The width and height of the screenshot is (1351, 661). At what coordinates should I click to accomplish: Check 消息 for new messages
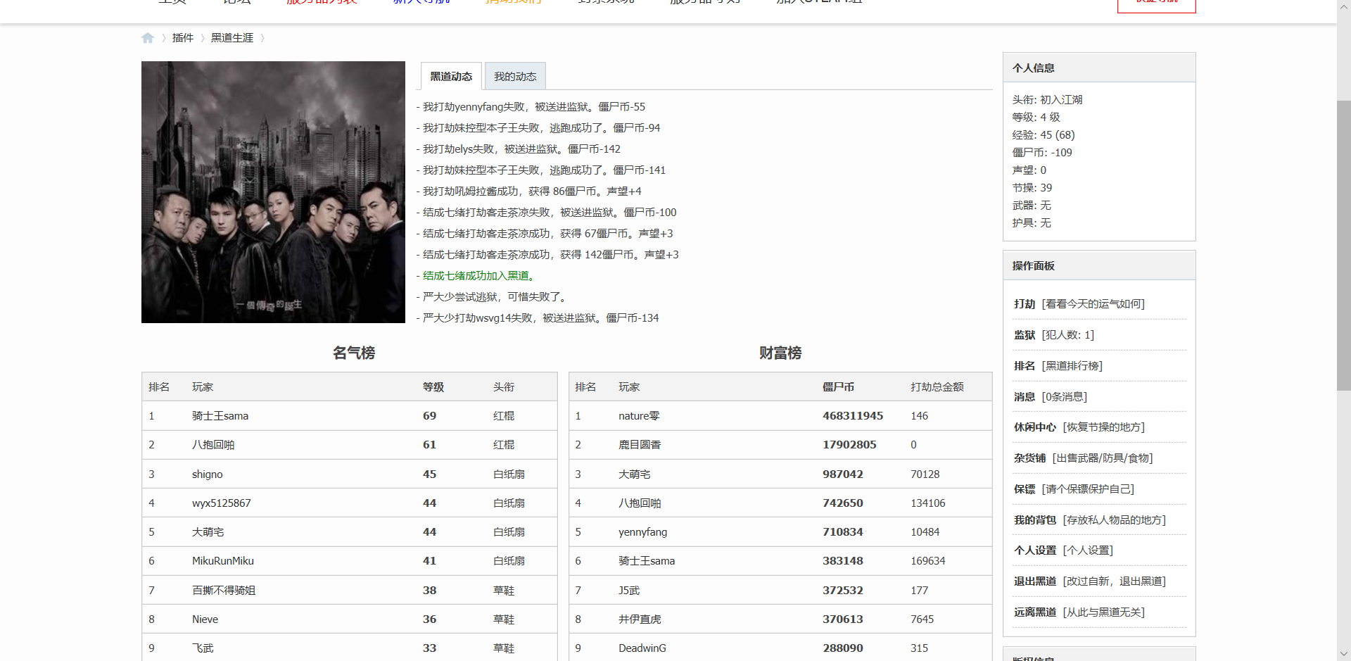(x=1025, y=396)
